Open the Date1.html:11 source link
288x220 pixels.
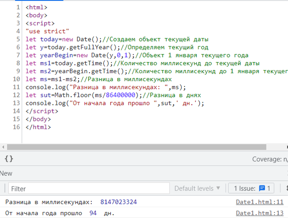coord(259,202)
